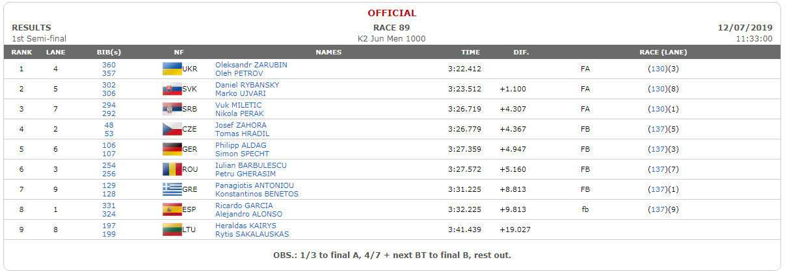Click the Czech Republic flag icon
This screenshot has height=271, width=785.
pos(172,130)
